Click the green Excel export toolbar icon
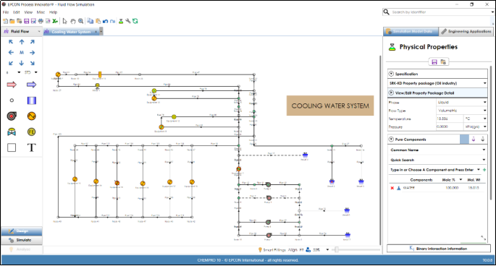 (55, 21)
